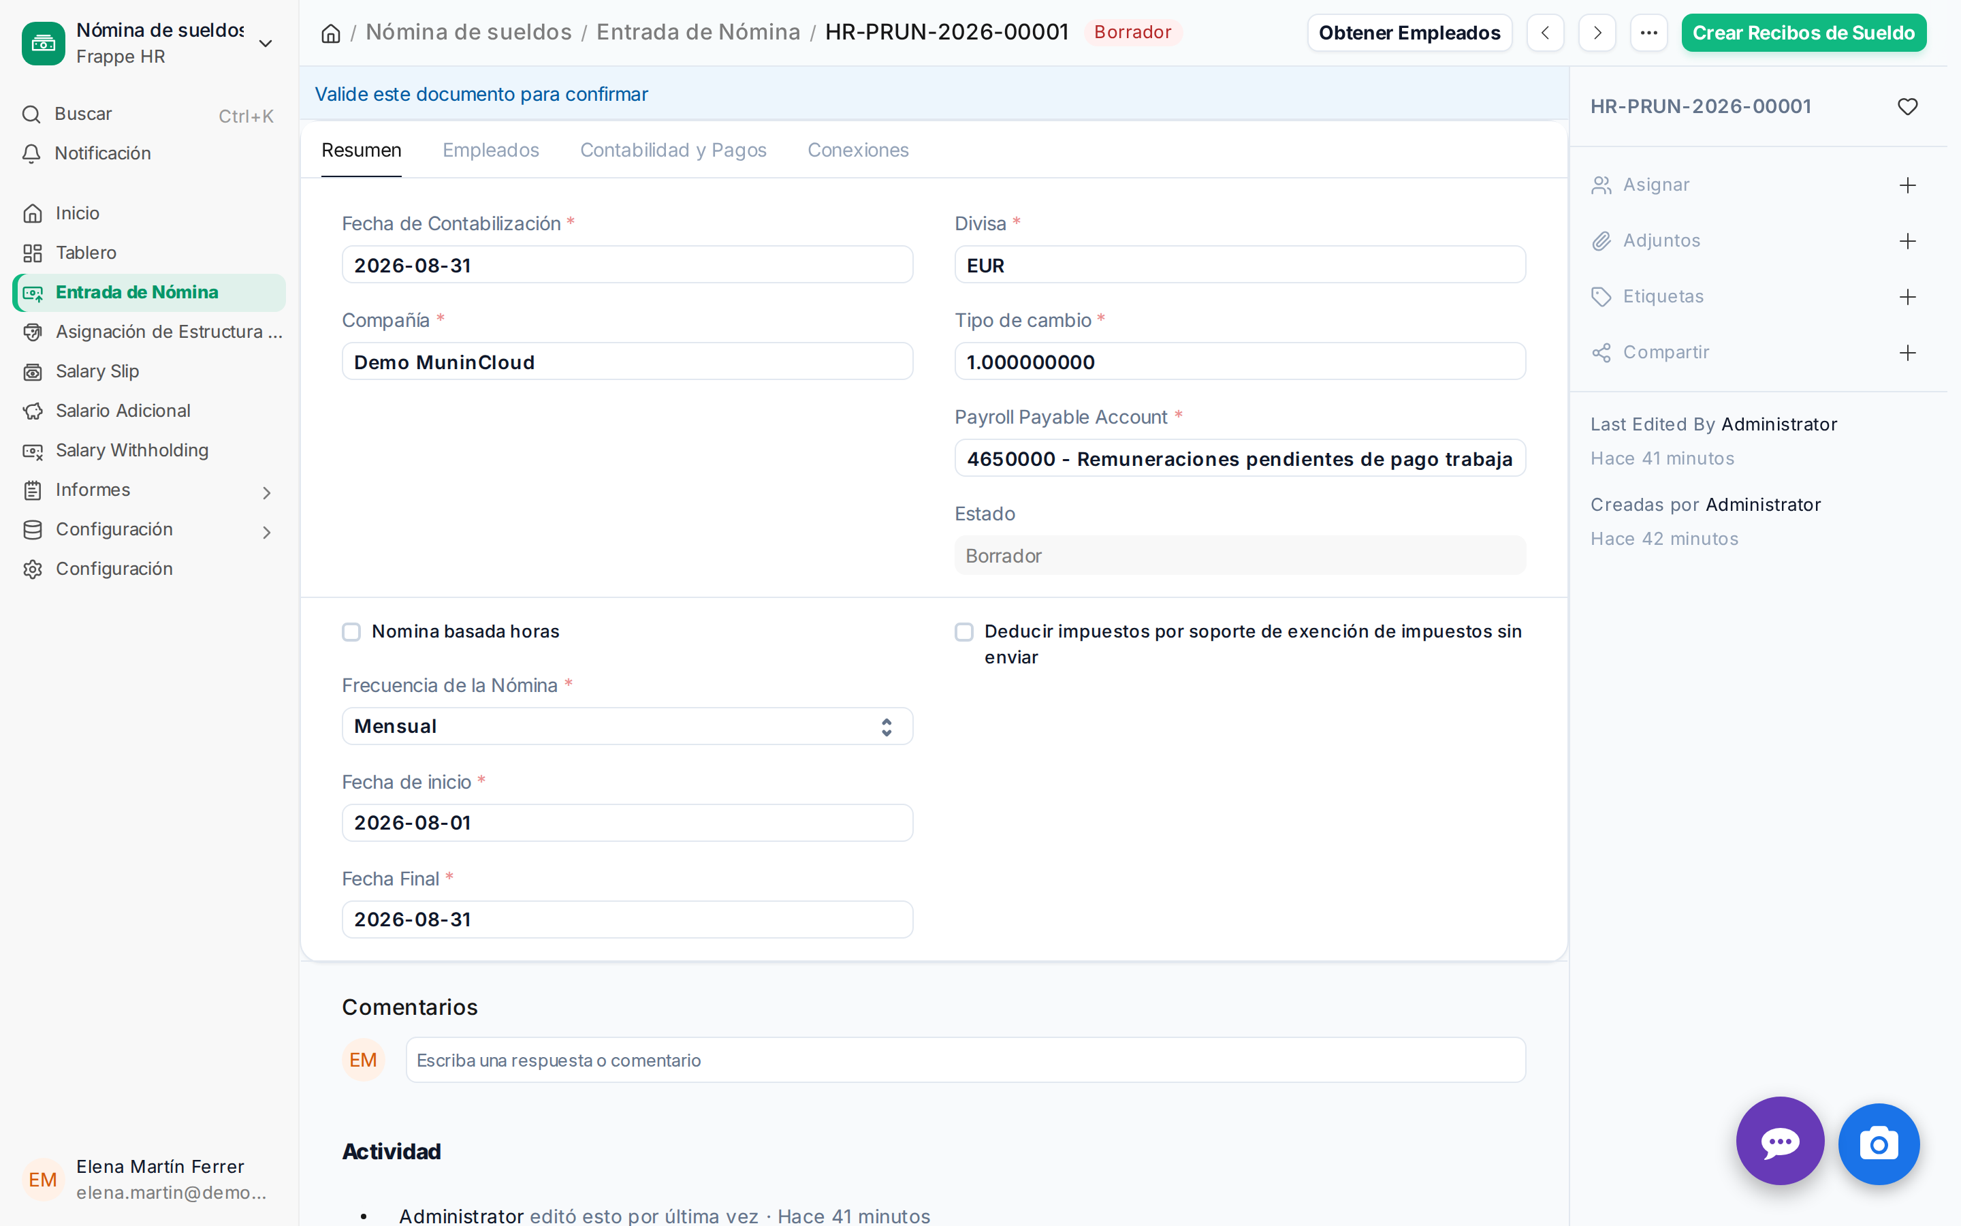Click Obtener Empleados button
Viewport: 1961px width, 1226px height.
pyautogui.click(x=1409, y=33)
